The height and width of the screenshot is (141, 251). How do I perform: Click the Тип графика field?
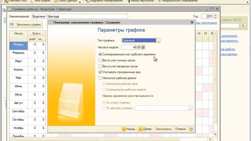[x=139, y=41]
